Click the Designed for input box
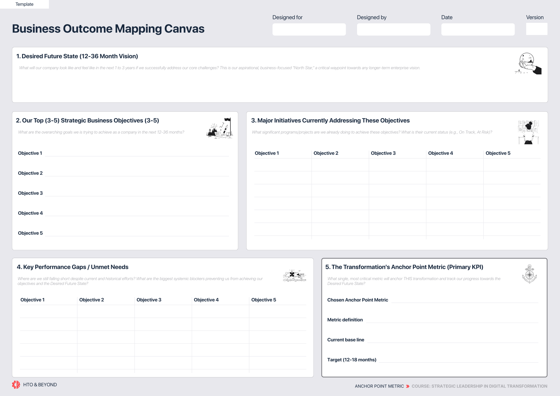This screenshot has width=560, height=396. pos(309,29)
